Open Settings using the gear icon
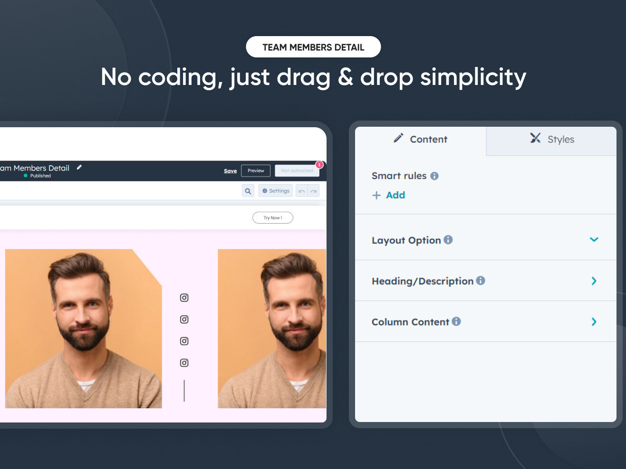626x469 pixels. (275, 190)
